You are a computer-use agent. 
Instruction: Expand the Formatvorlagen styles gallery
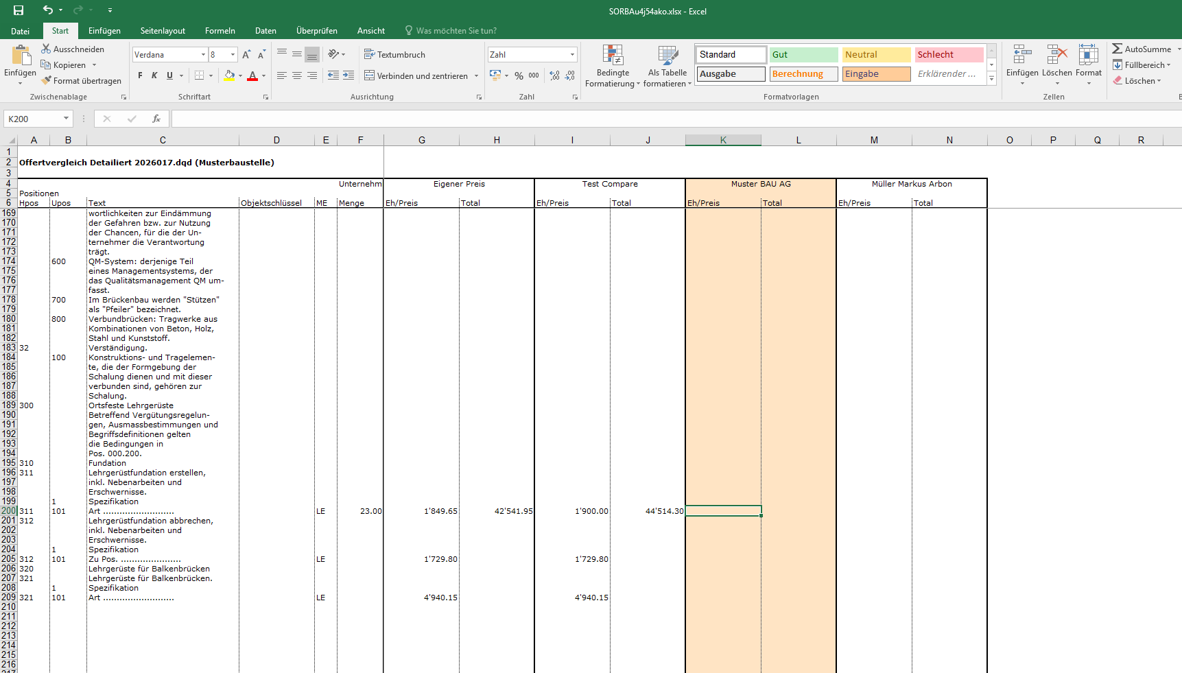pos(991,79)
